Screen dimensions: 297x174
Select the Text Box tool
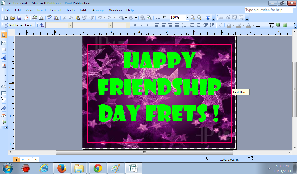(4, 43)
